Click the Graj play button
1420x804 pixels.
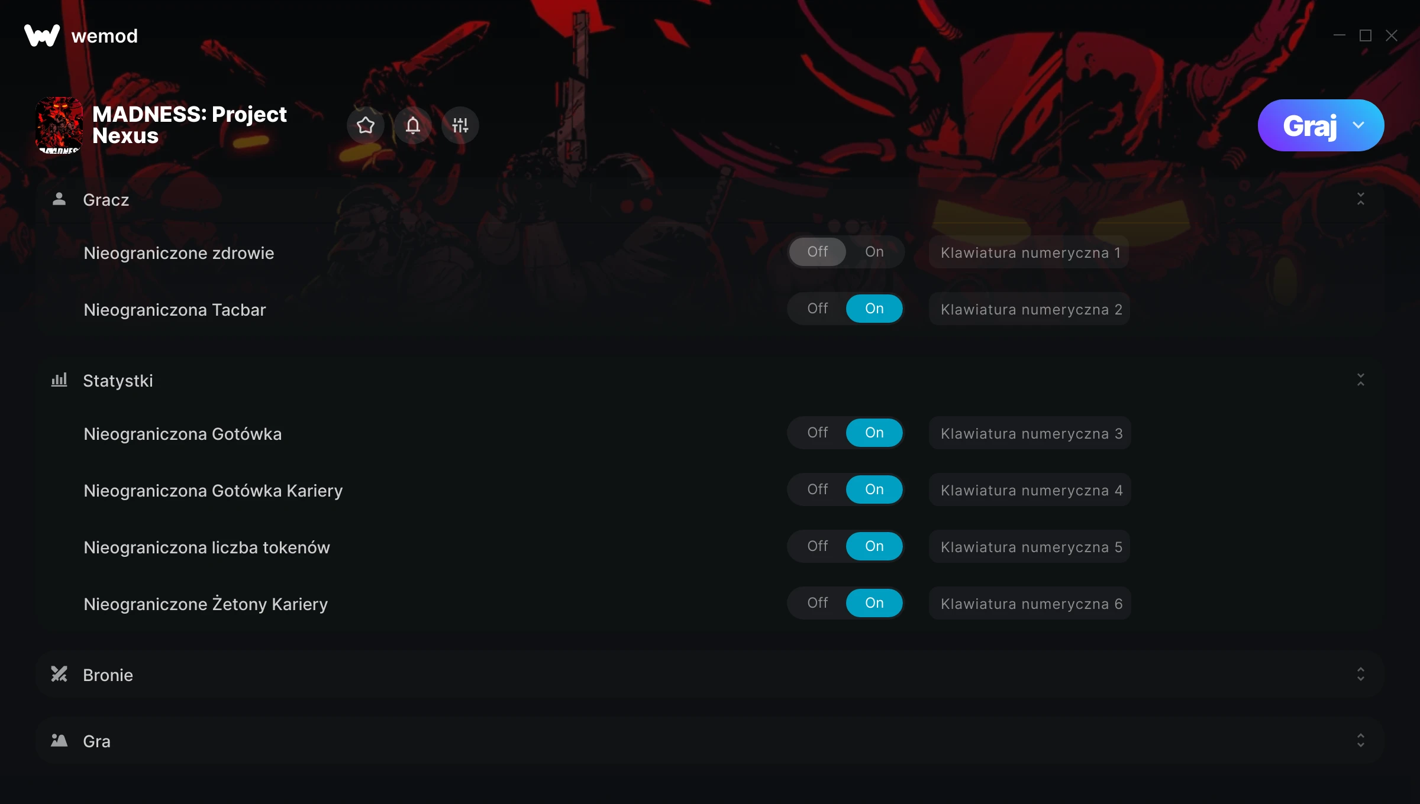point(1310,125)
